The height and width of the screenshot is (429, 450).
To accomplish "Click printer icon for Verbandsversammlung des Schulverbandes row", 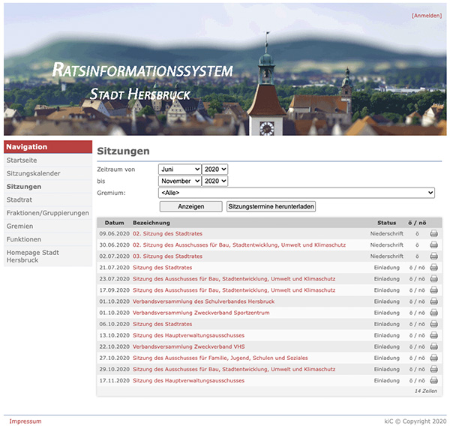I will [x=433, y=301].
